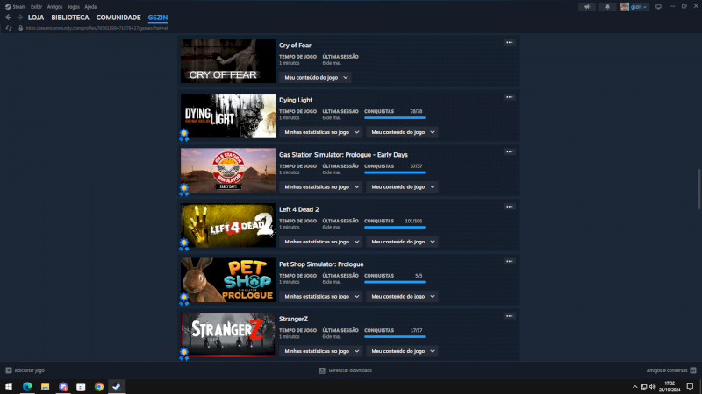Screen dimensions: 702x394
Task: Open the Cry of Fear title link
Action: click(x=295, y=46)
